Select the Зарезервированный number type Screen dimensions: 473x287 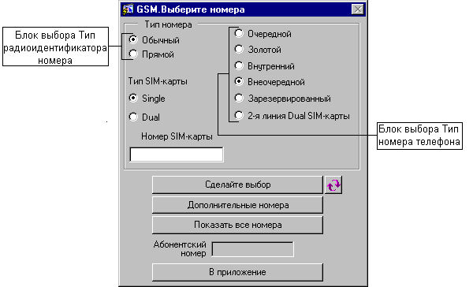pos(239,98)
